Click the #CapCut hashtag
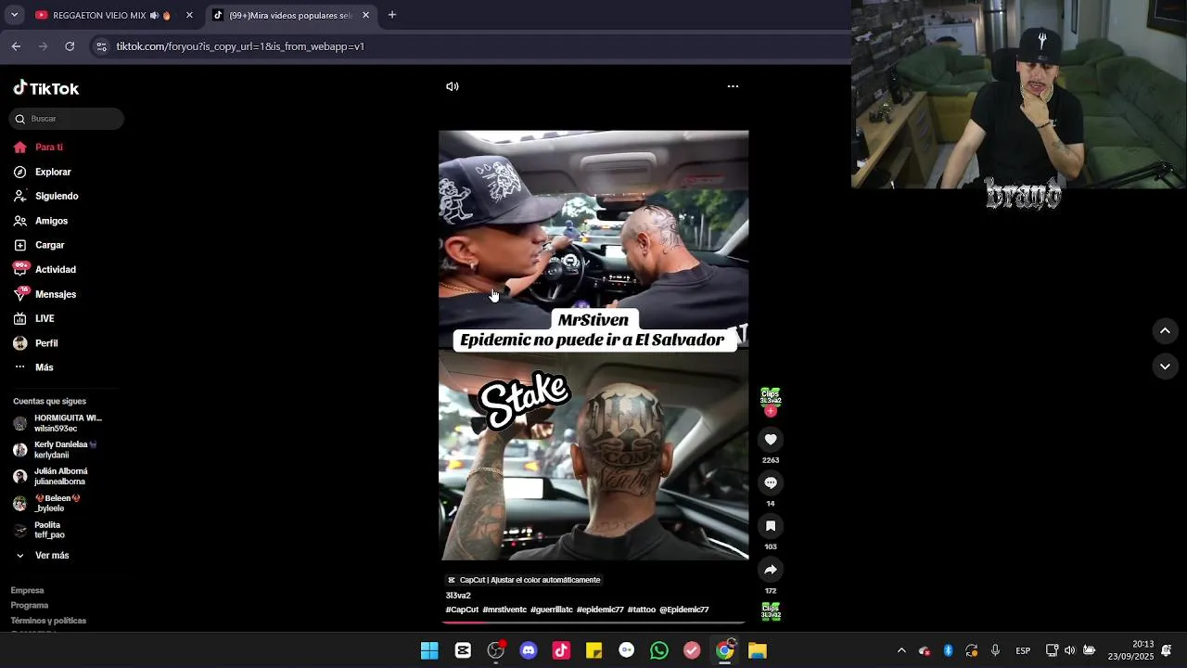Image resolution: width=1187 pixels, height=668 pixels. point(462,610)
